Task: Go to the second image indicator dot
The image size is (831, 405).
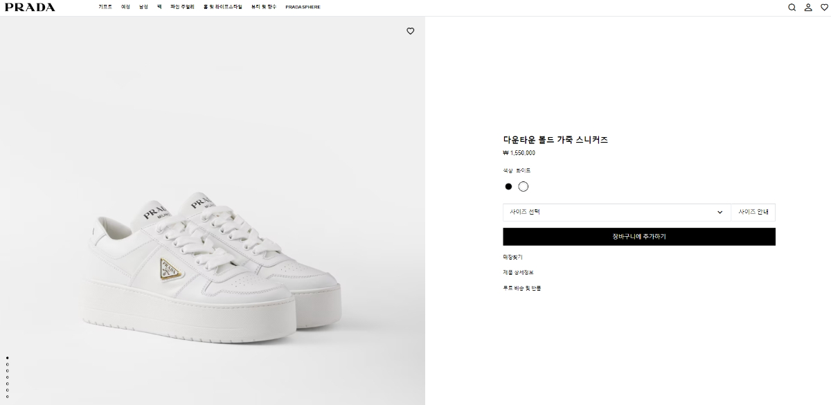Action: tap(8, 363)
